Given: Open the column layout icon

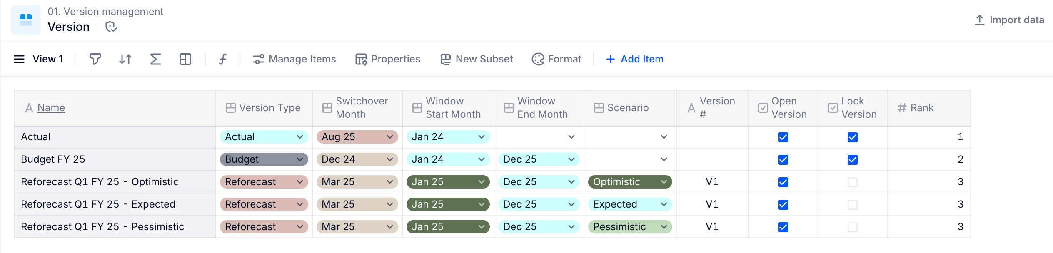Looking at the screenshot, I should coord(185,59).
